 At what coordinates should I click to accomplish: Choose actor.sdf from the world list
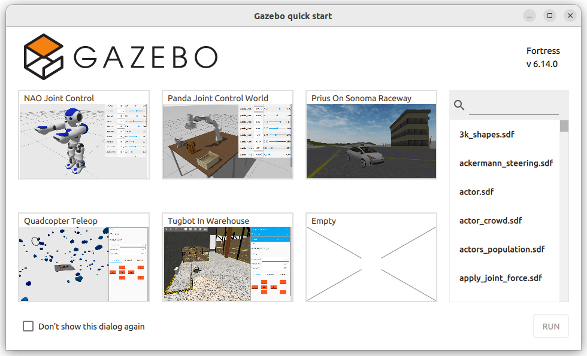pyautogui.click(x=477, y=192)
